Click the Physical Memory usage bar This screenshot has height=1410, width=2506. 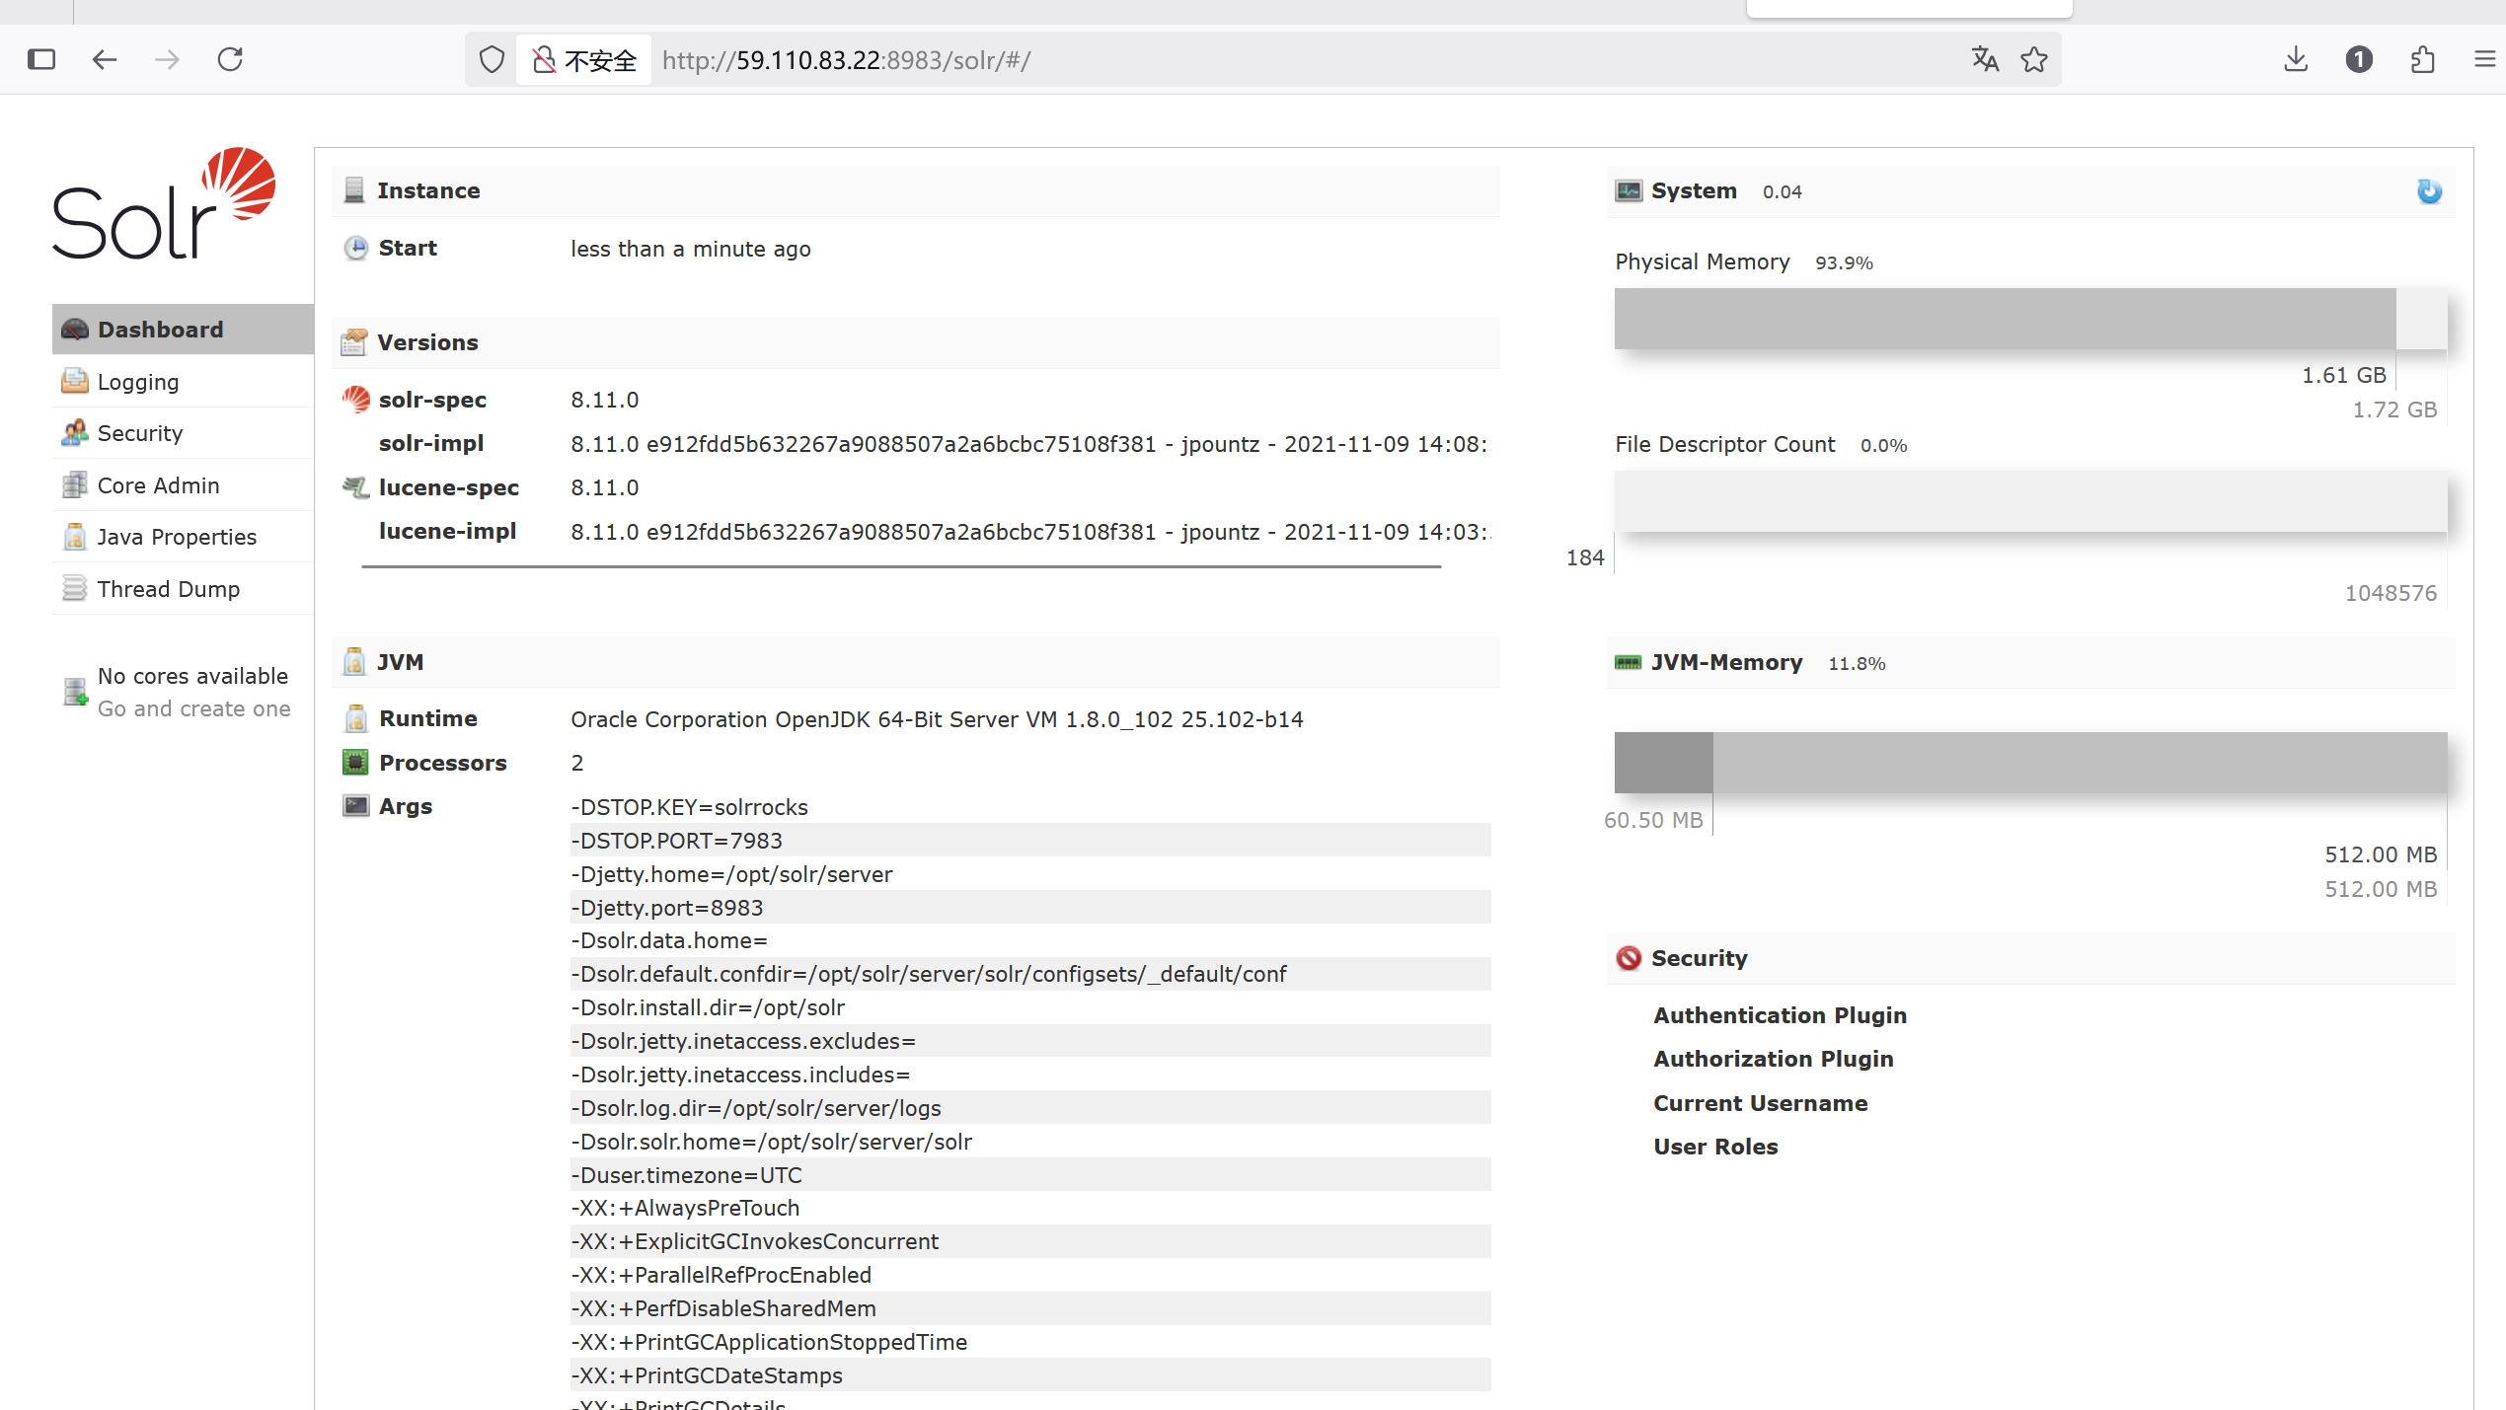[x=2030, y=319]
